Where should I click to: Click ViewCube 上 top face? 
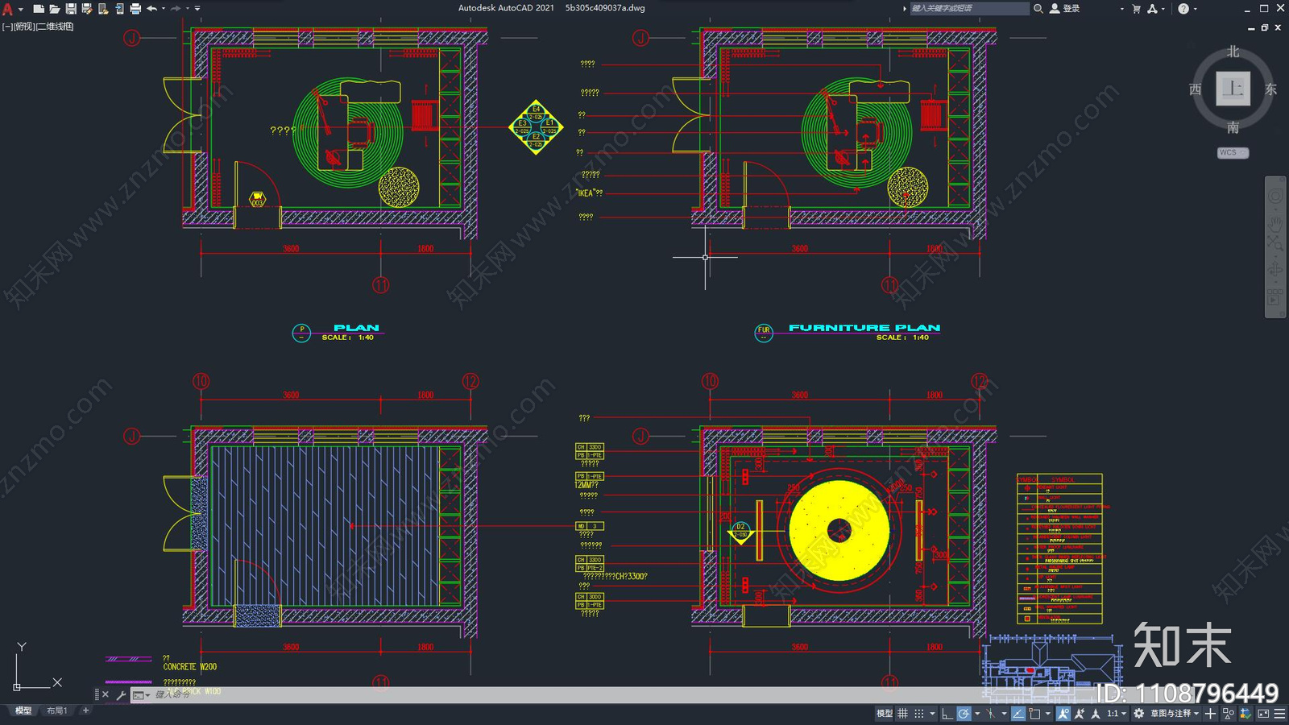point(1233,89)
